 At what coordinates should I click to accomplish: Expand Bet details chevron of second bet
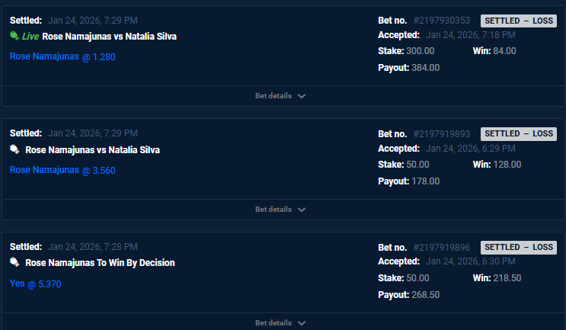[x=302, y=210]
